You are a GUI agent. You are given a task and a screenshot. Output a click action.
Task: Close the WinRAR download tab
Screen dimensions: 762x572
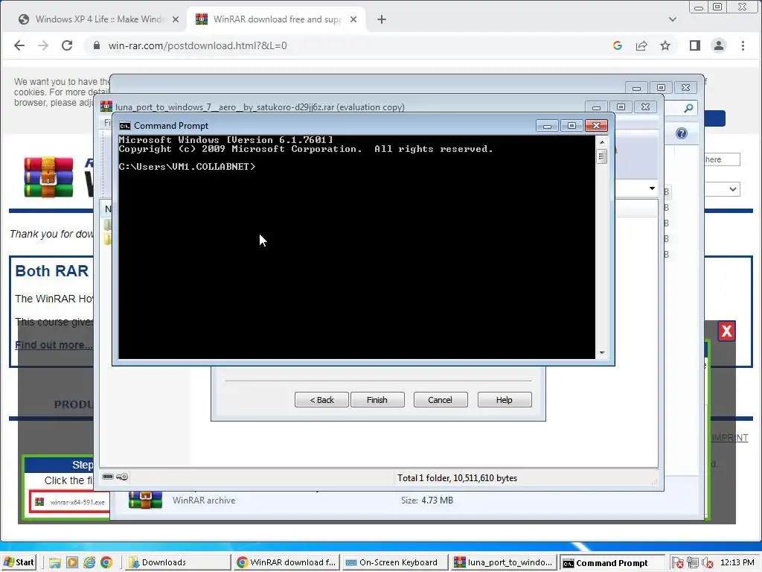(x=353, y=19)
